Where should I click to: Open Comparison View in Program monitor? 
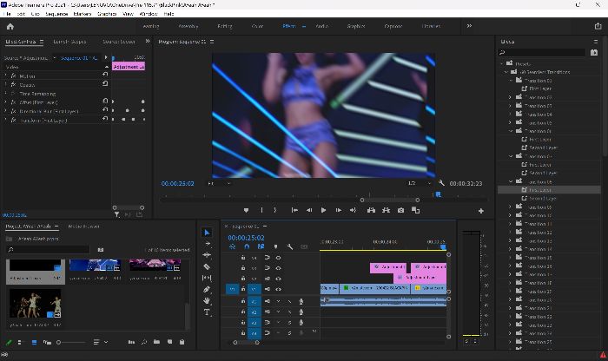(415, 210)
